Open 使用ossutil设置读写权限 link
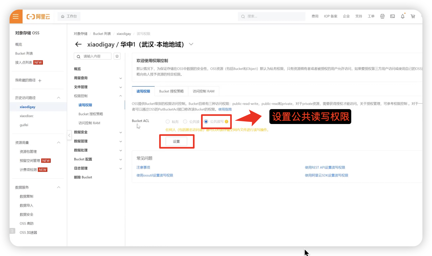This screenshot has width=432, height=256. [155, 175]
